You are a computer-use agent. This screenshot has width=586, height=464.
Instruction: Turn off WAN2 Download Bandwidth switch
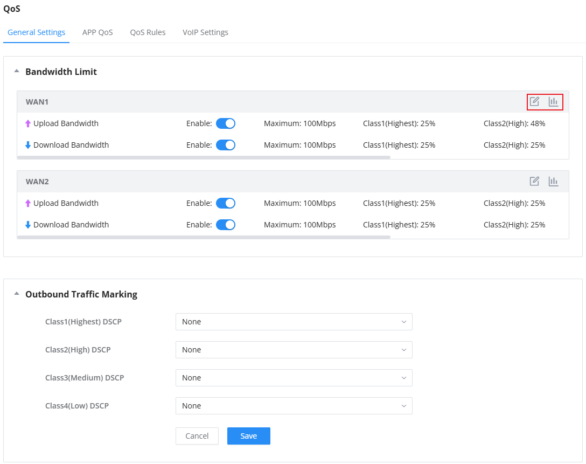226,225
